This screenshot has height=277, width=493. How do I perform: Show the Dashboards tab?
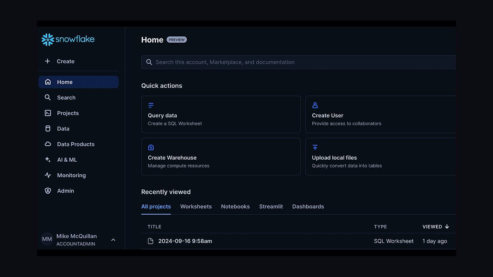coord(308,206)
